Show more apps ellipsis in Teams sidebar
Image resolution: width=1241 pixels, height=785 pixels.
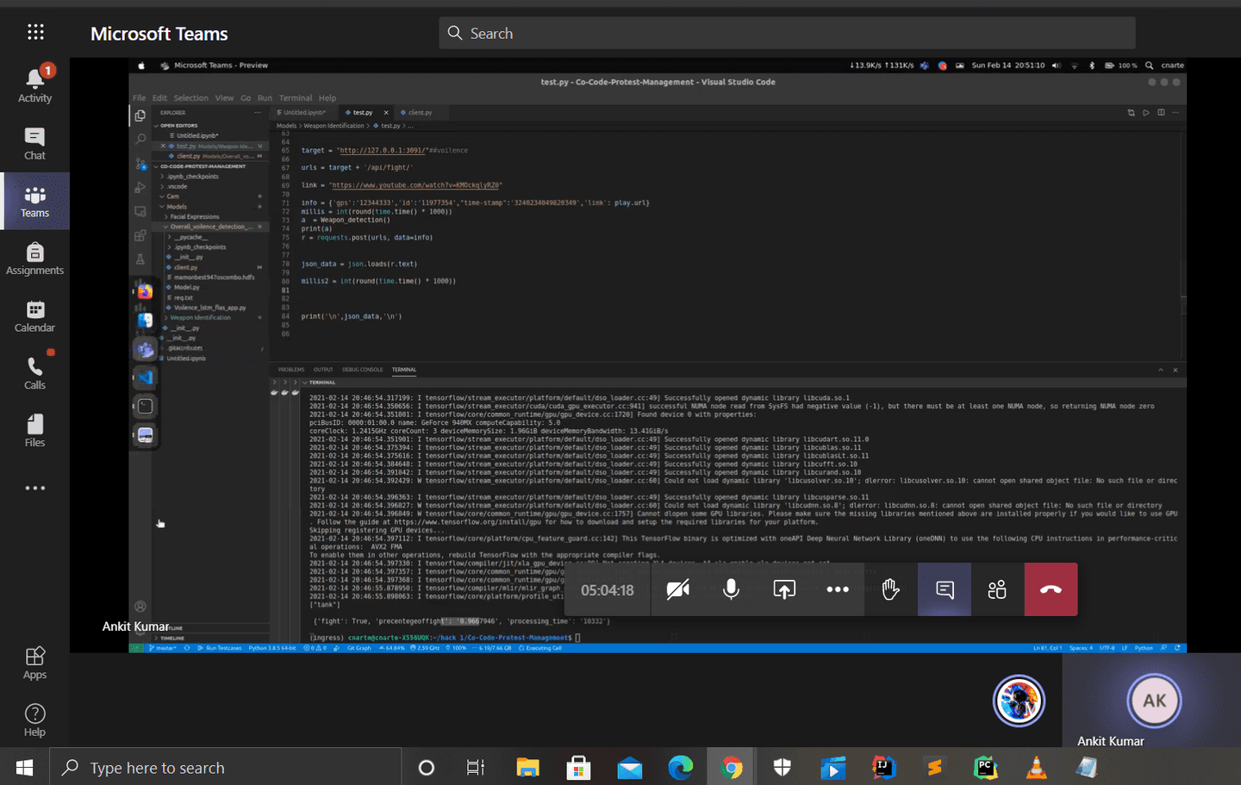34,488
